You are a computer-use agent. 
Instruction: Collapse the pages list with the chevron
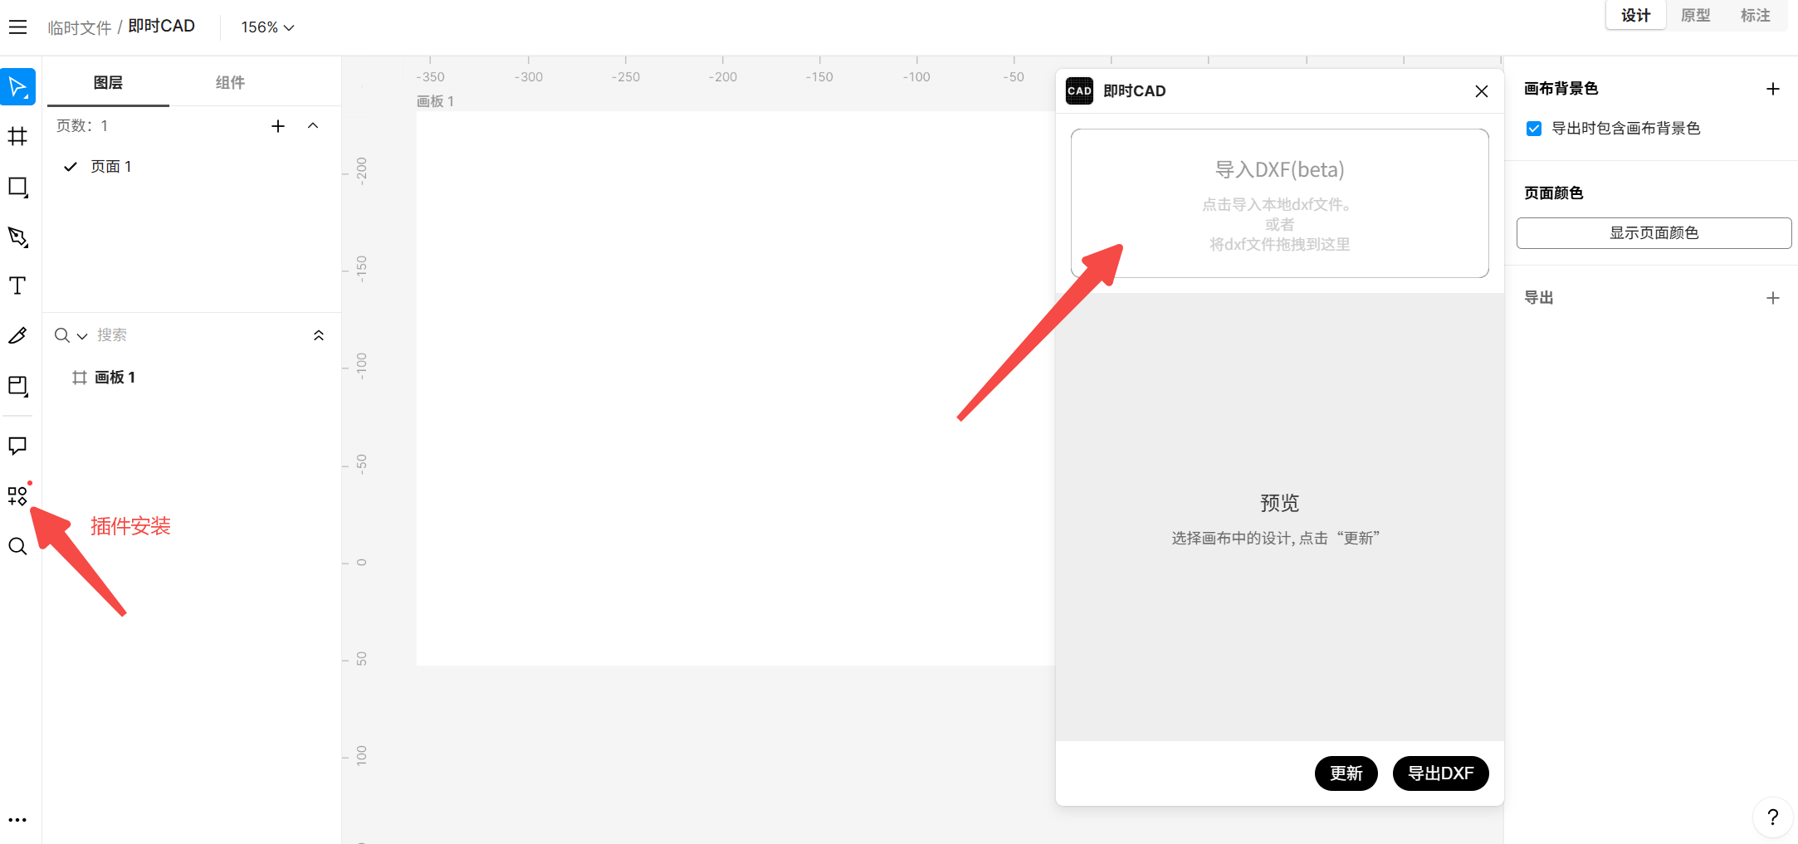(x=313, y=125)
